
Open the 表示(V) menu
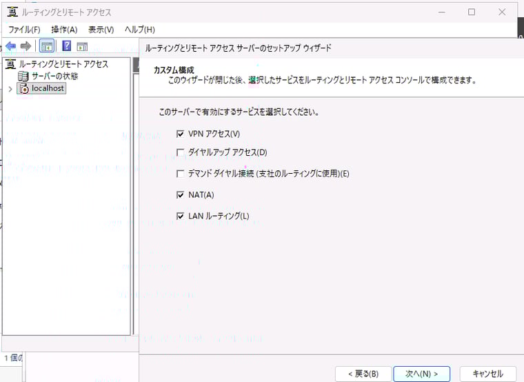coord(101,30)
